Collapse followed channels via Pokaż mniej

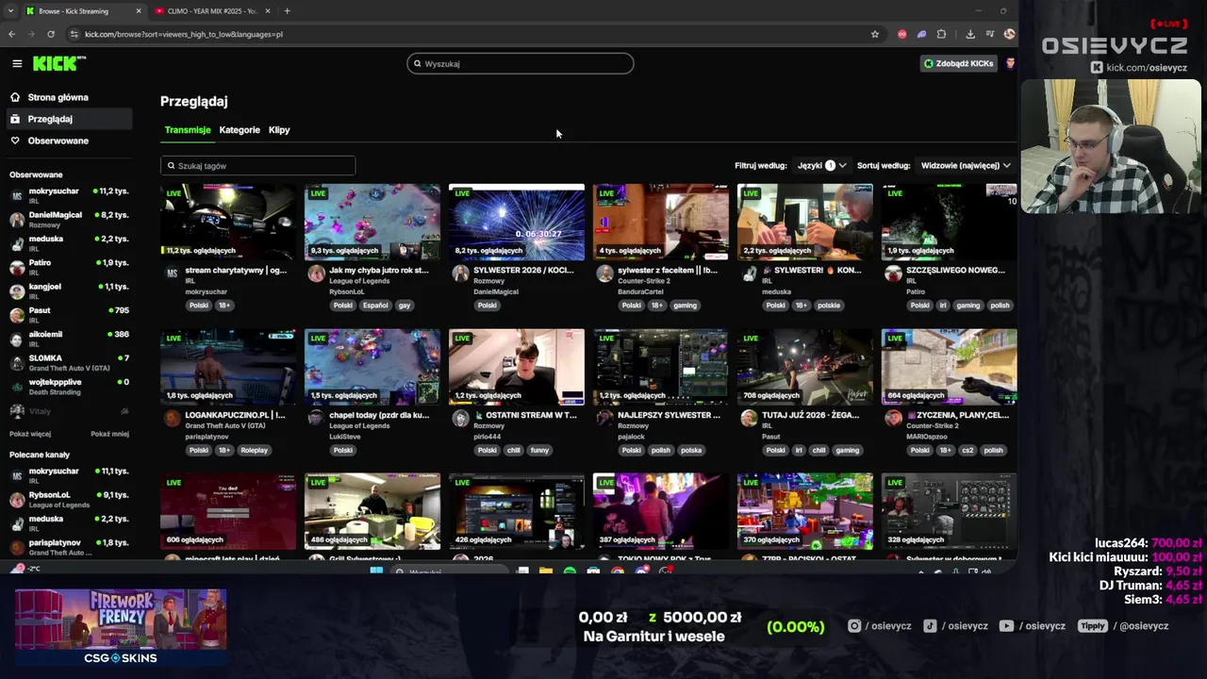coord(109,434)
